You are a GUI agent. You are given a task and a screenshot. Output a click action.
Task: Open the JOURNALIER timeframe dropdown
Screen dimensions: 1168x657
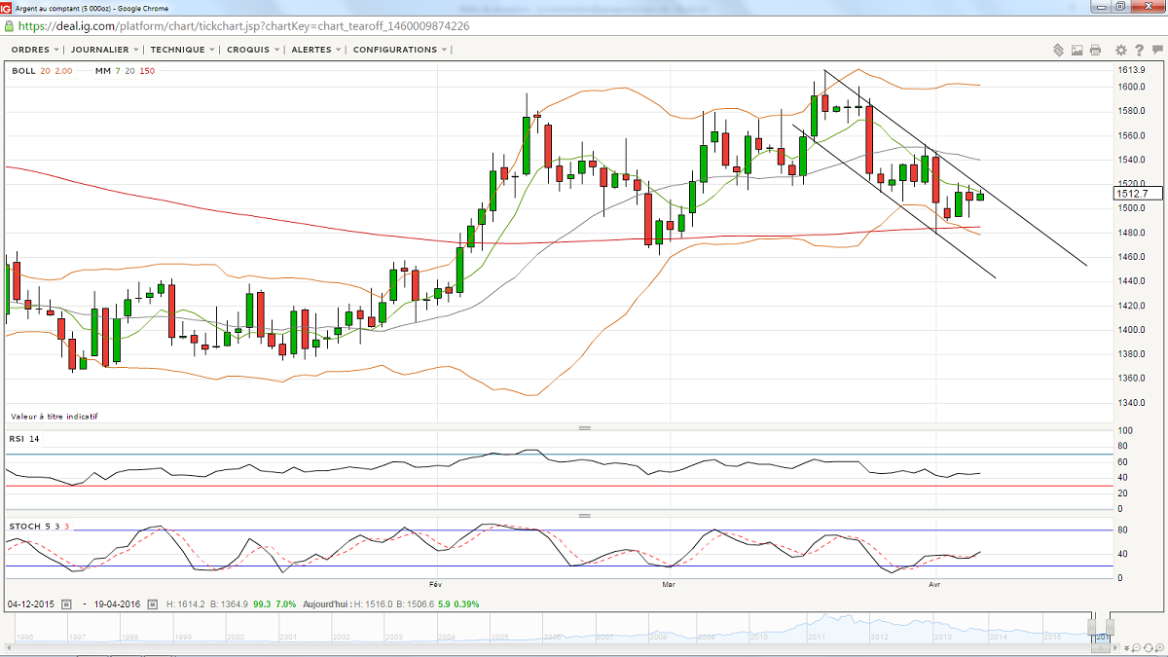point(105,50)
